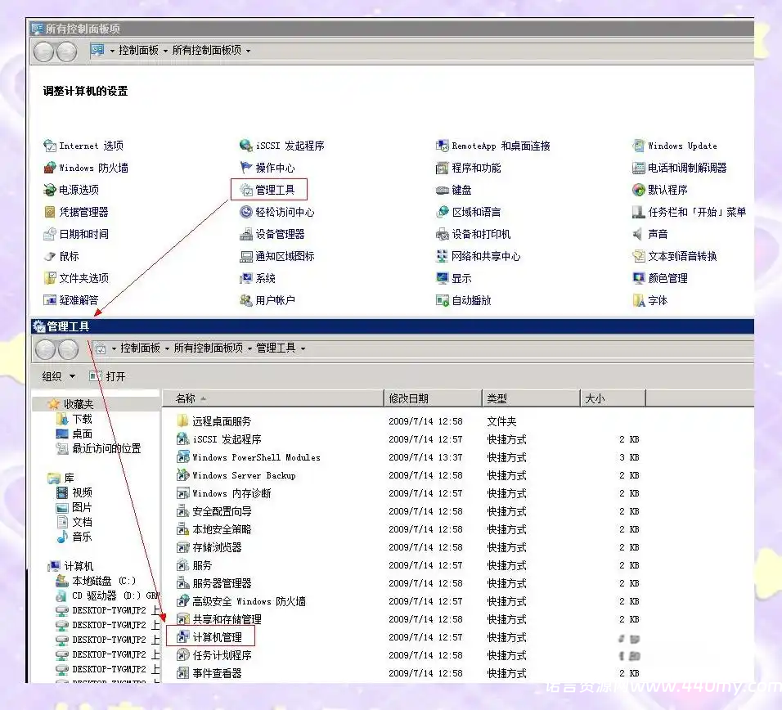
Task: Expand 控制面板 breadcrumb arrow in top window
Action: coord(165,51)
